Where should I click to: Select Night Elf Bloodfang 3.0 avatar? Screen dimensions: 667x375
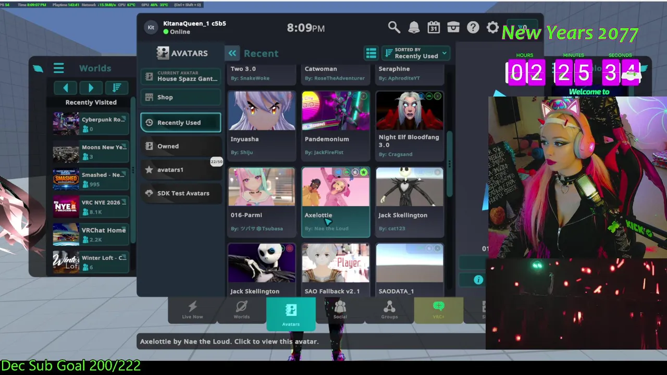click(x=410, y=126)
